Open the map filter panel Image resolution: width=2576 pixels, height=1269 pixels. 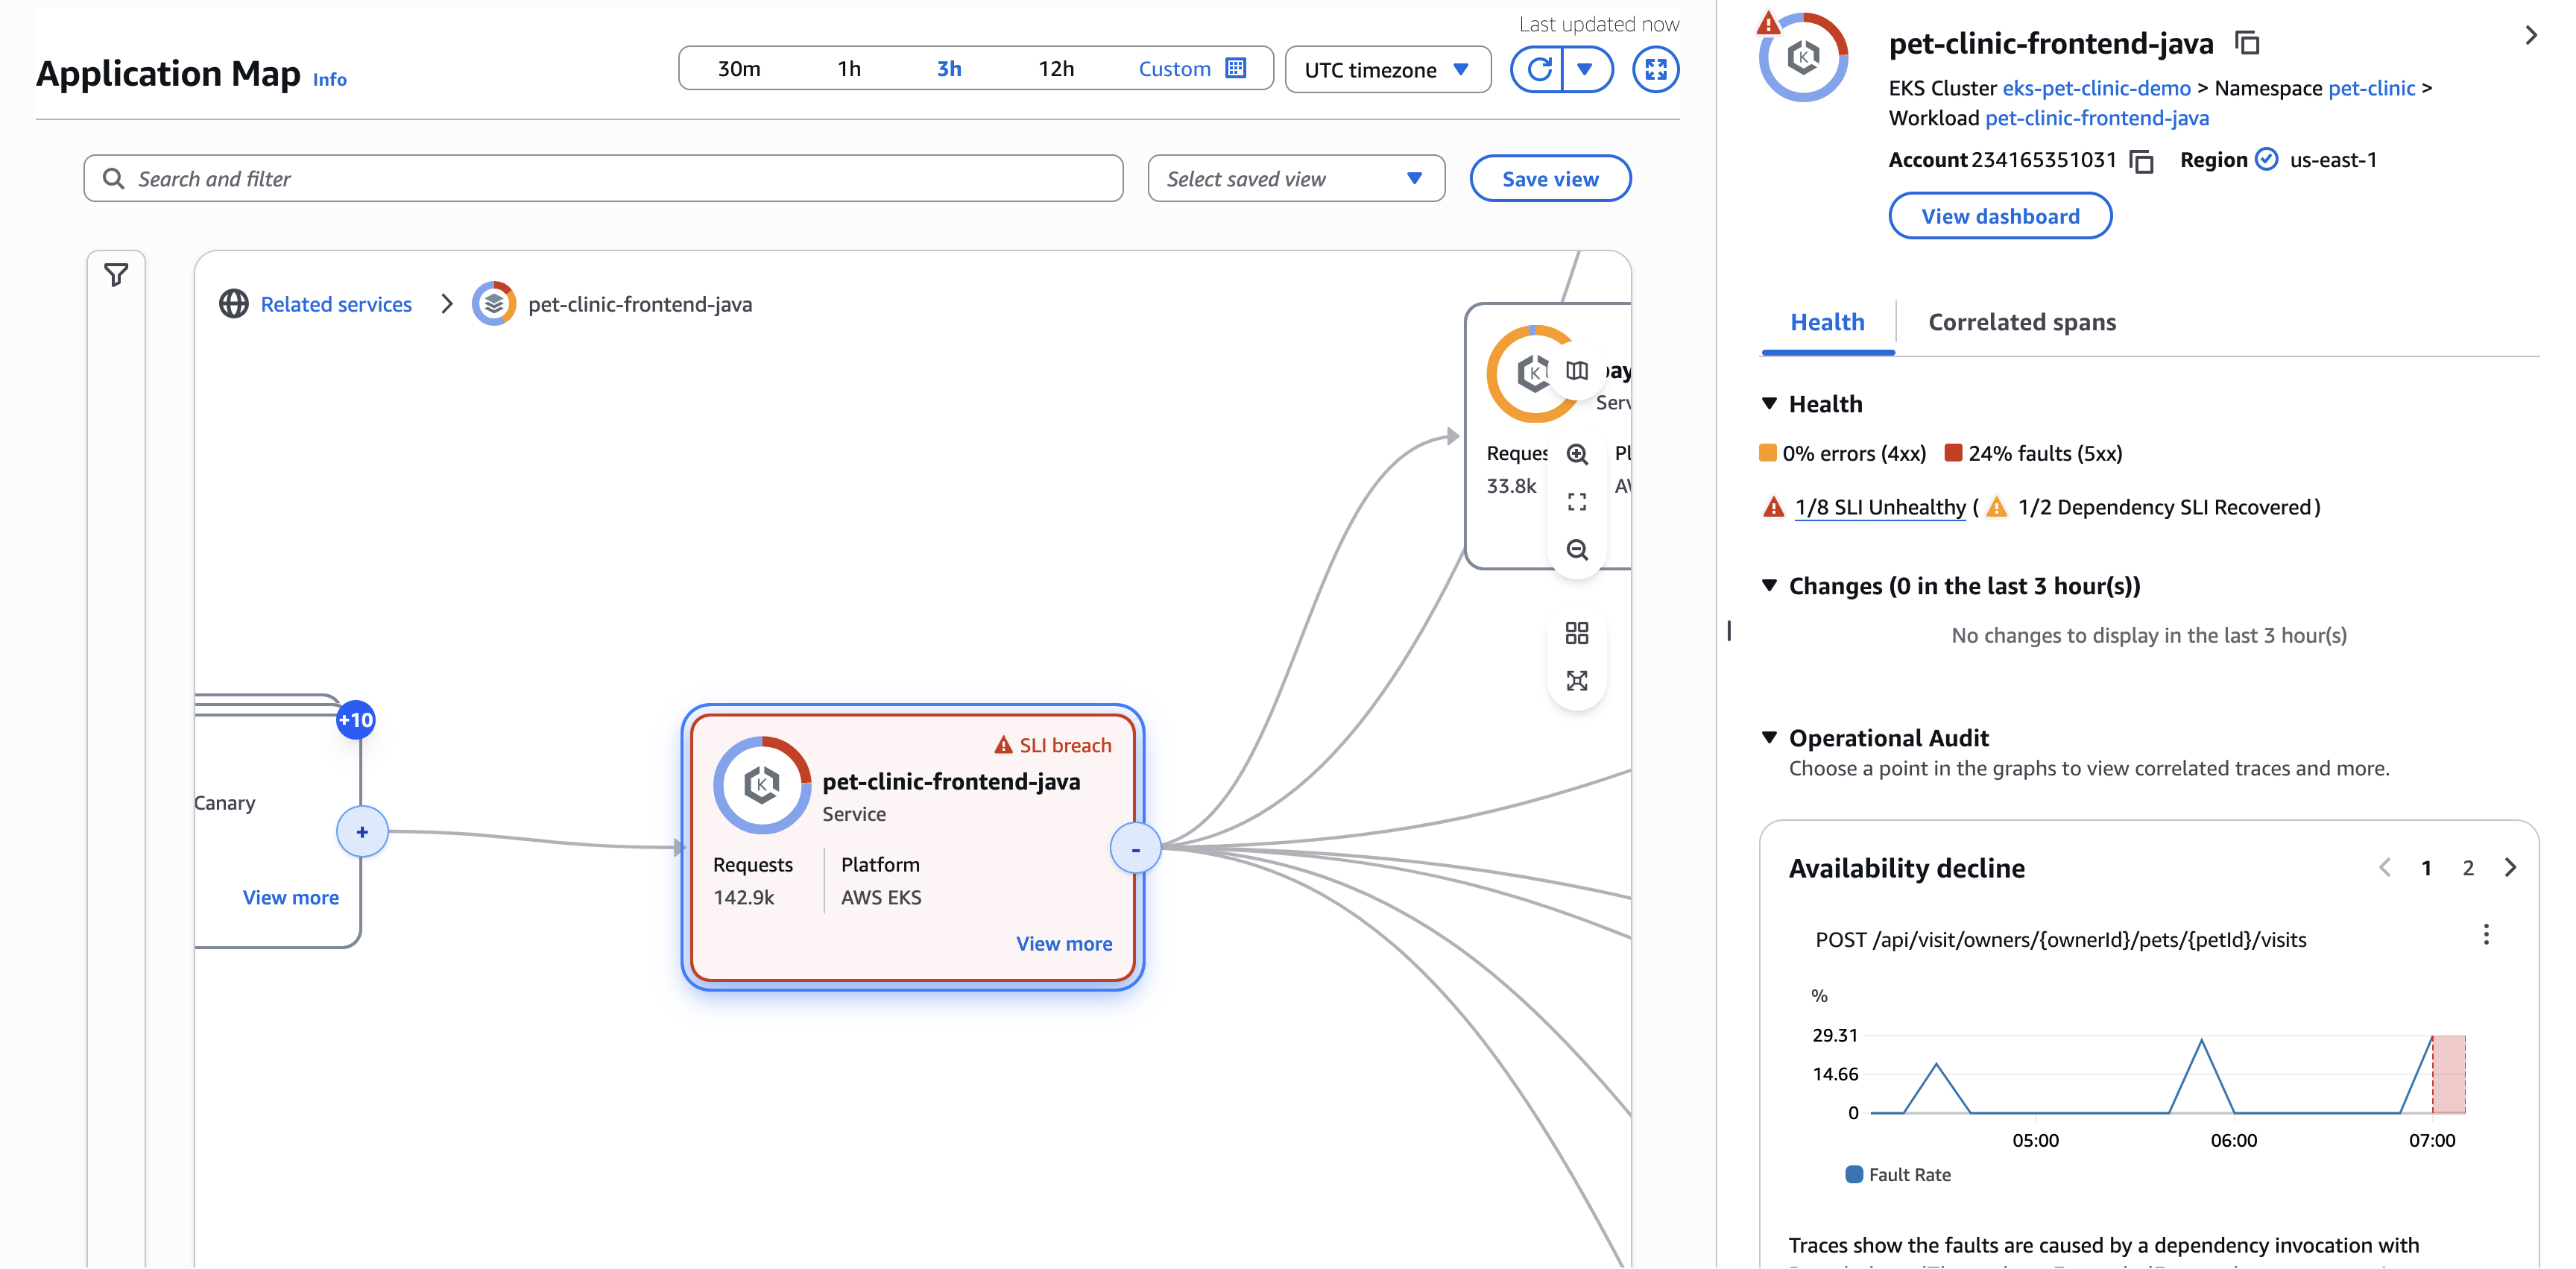coord(117,273)
